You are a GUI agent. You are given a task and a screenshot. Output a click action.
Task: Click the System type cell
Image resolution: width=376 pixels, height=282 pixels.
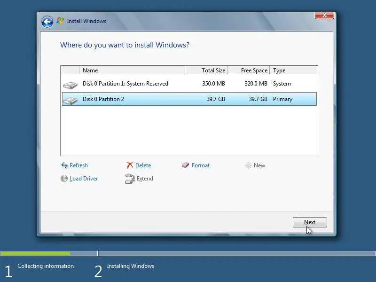282,84
